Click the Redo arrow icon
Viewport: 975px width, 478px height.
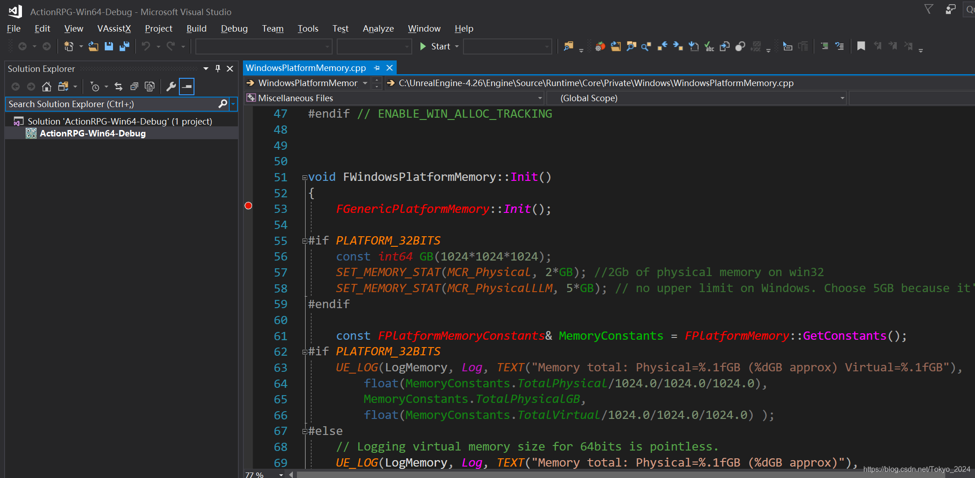coord(171,46)
